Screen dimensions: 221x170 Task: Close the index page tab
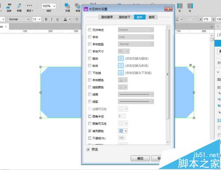6,26
